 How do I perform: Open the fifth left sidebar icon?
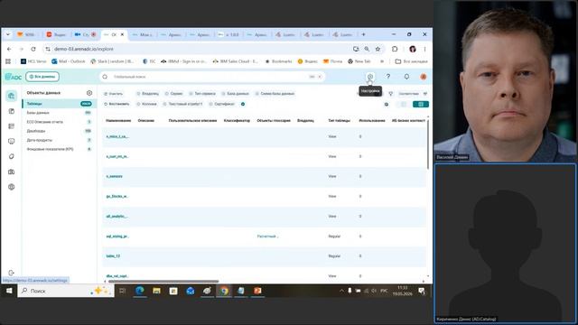tap(12, 156)
